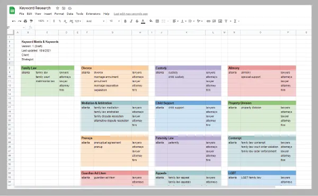The height and width of the screenshot is (196, 318).
Task: Insert a link
Action: tap(208, 21)
